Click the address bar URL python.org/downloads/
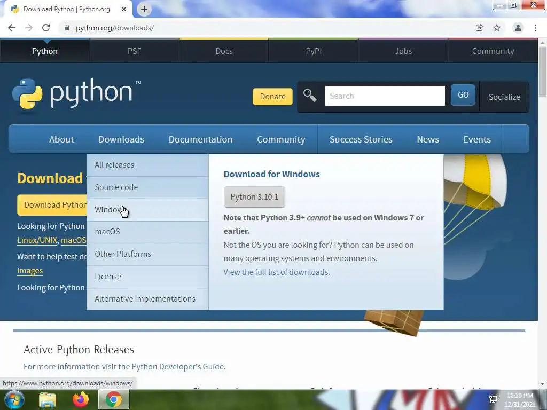The width and height of the screenshot is (547, 410). tap(115, 28)
